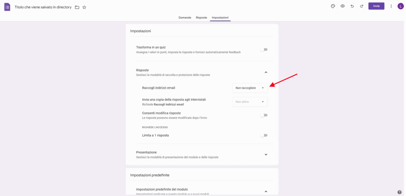The image size is (406, 196).
Task: Click the undo arrow
Action: 352,6
